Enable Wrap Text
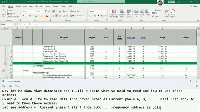 [75, 12]
